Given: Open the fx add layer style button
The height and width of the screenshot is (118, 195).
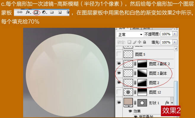Looking at the screenshot, I should click(x=28, y=12).
